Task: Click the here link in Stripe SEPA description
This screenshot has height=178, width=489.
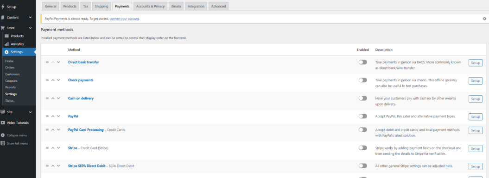Action: (x=449, y=166)
